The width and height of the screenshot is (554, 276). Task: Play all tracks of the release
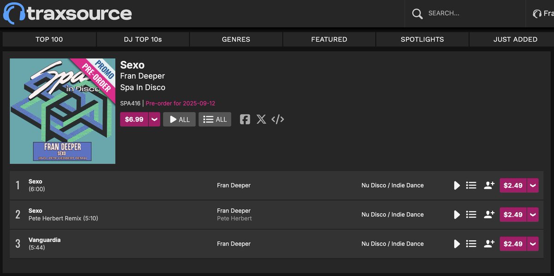(179, 119)
